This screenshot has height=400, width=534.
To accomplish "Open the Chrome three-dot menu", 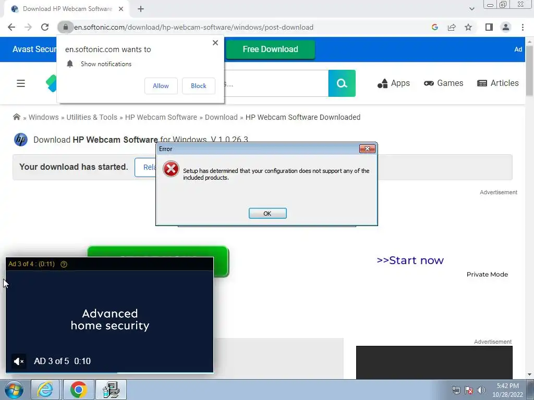I will pos(523,27).
